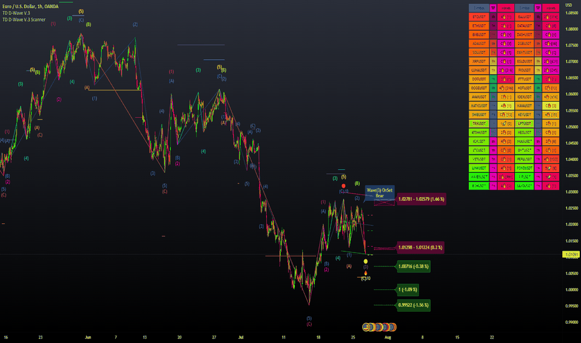Click the red dot wave marker
The image size is (581, 343).
343,186
